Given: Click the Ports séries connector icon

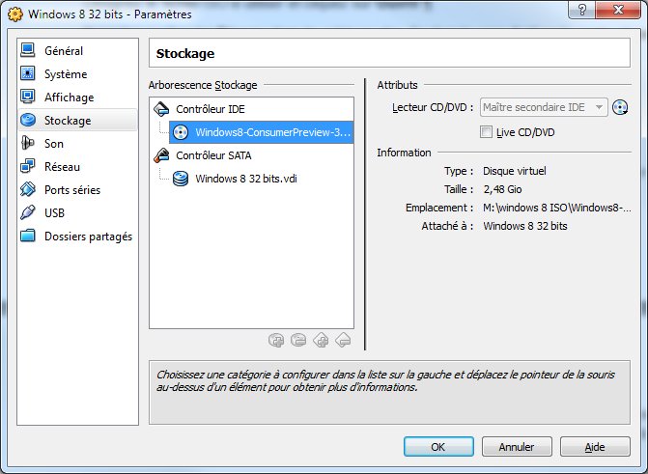Looking at the screenshot, I should pyautogui.click(x=28, y=189).
